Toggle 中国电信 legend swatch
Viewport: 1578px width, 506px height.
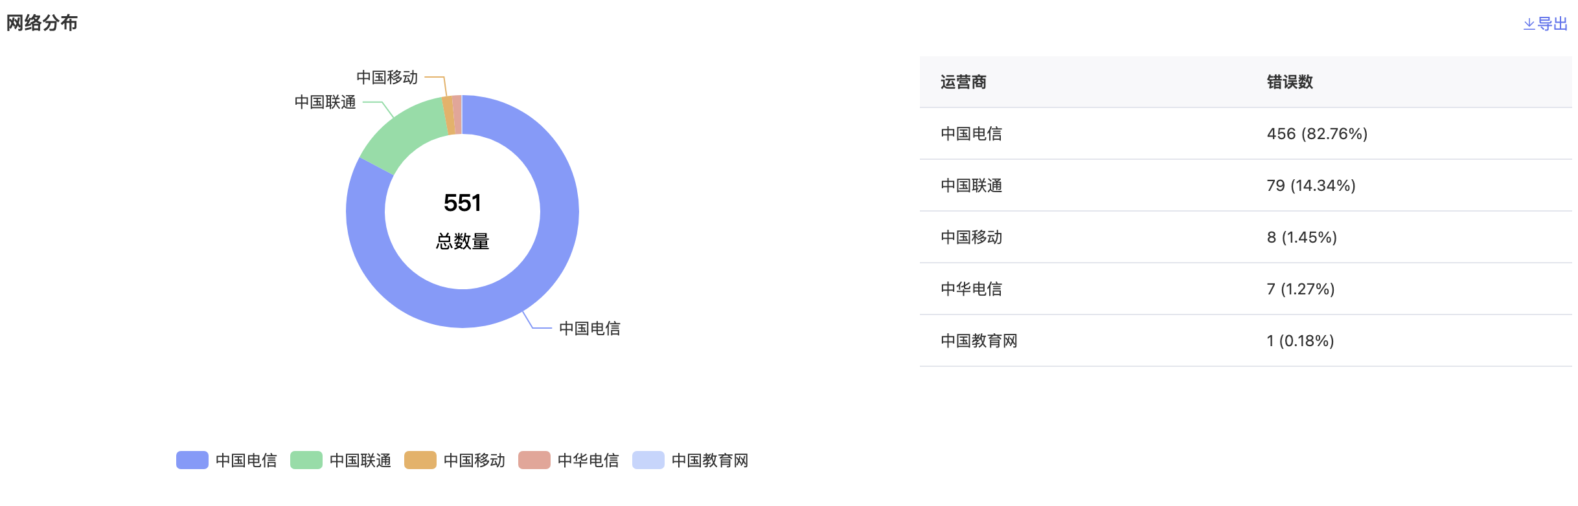point(192,460)
